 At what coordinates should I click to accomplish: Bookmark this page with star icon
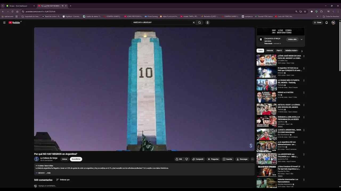[305, 11]
